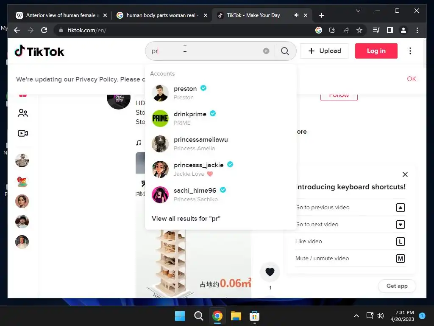Click install app icon in address bar
The image size is (434, 326).
click(332, 30)
